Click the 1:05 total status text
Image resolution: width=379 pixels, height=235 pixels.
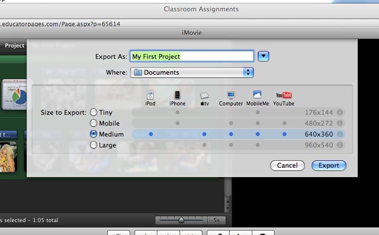click(x=46, y=220)
